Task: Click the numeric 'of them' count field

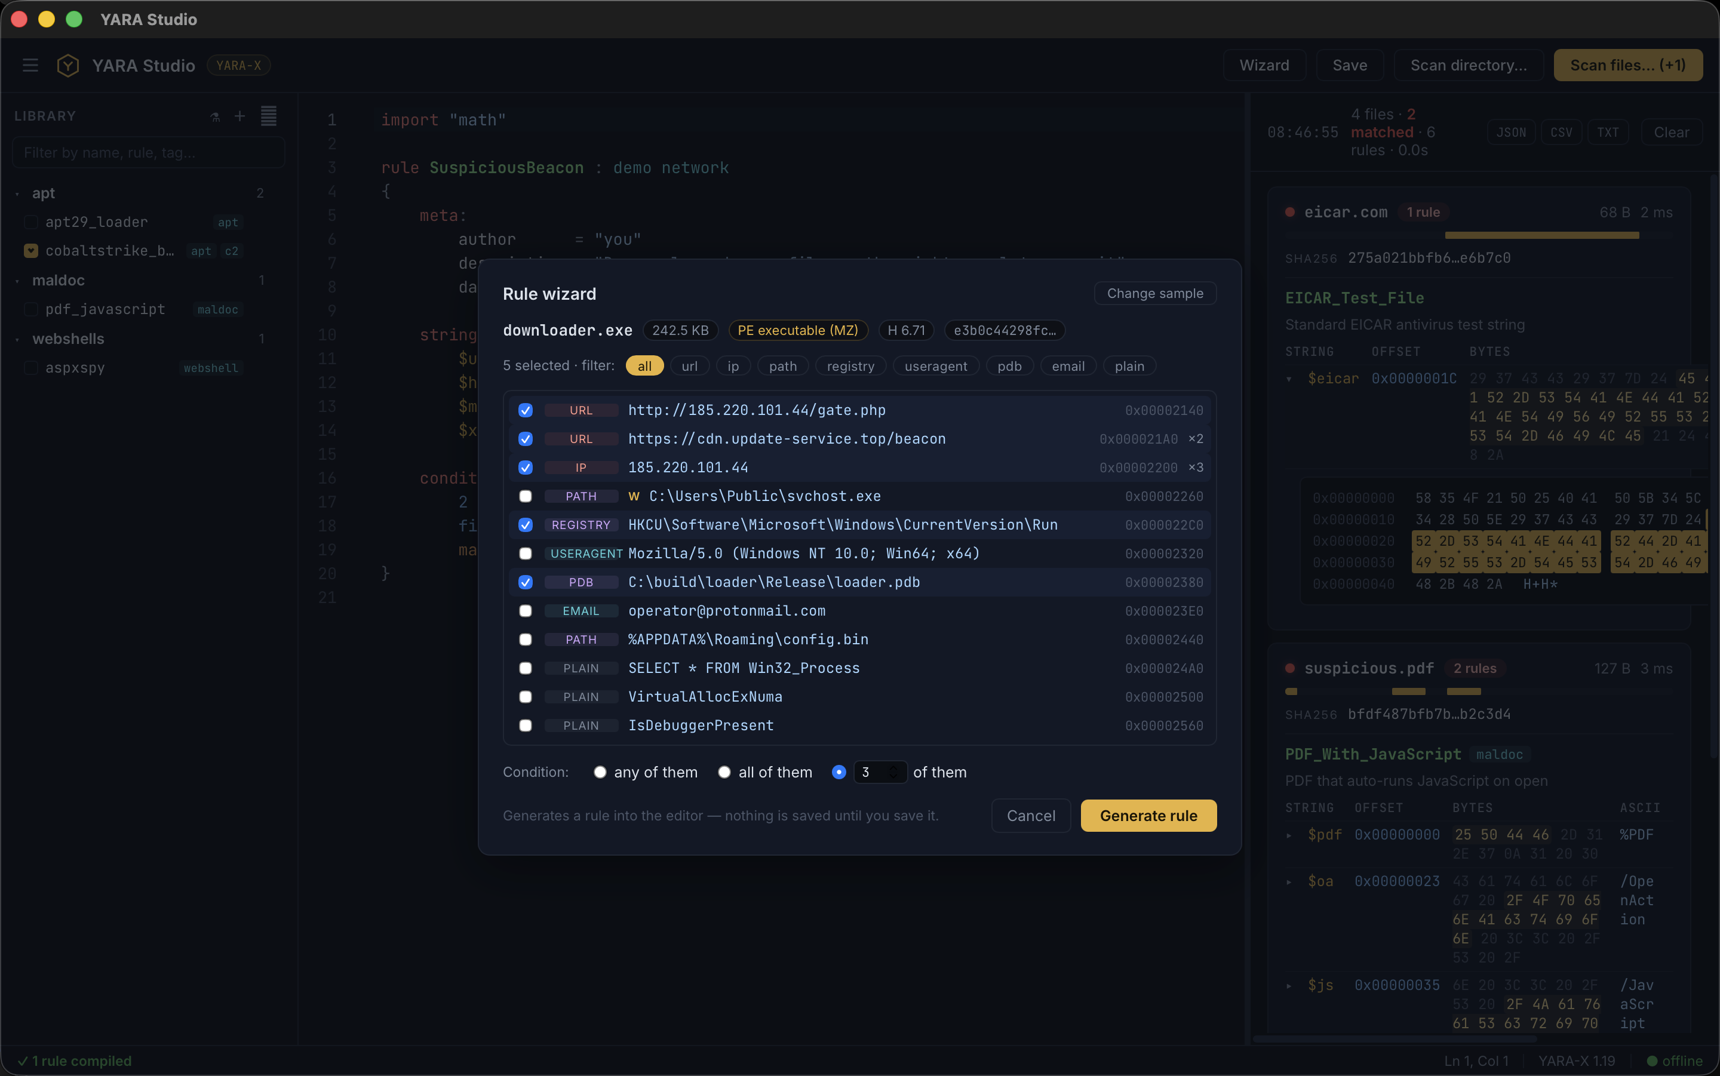Action: 880,772
